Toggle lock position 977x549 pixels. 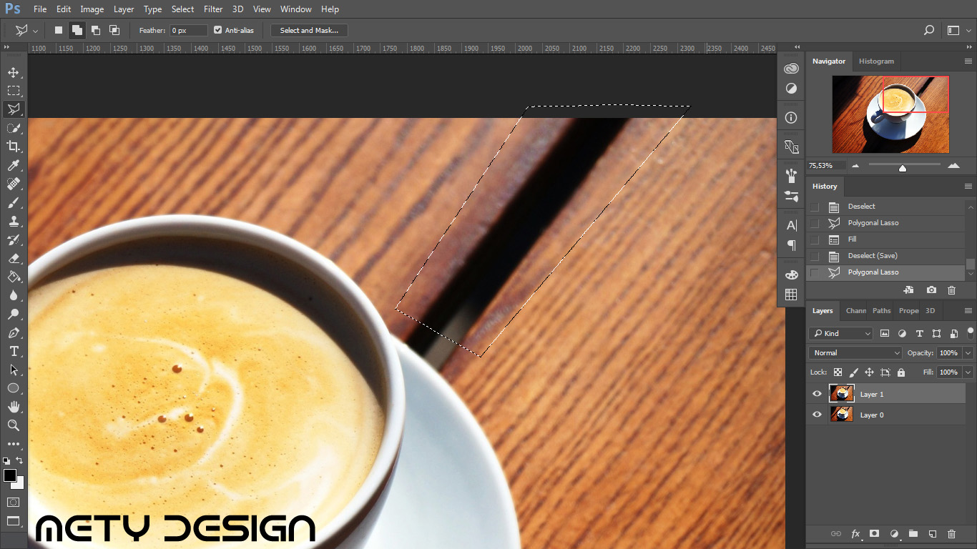point(869,372)
